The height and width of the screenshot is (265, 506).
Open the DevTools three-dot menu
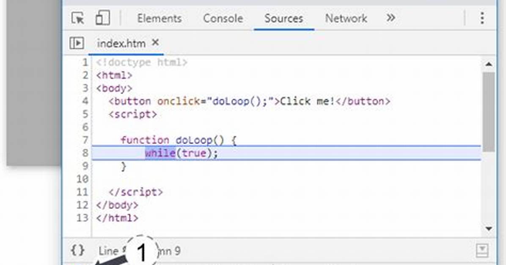tap(482, 18)
